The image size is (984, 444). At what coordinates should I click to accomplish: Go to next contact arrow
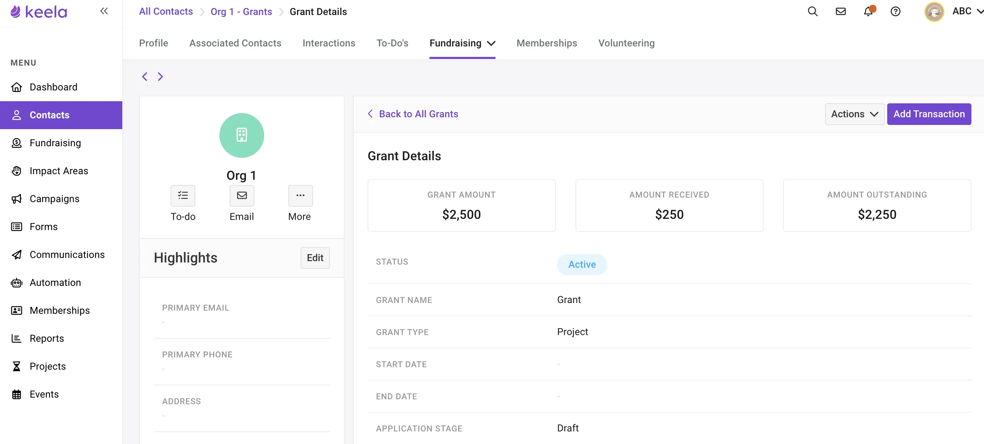[x=160, y=77]
